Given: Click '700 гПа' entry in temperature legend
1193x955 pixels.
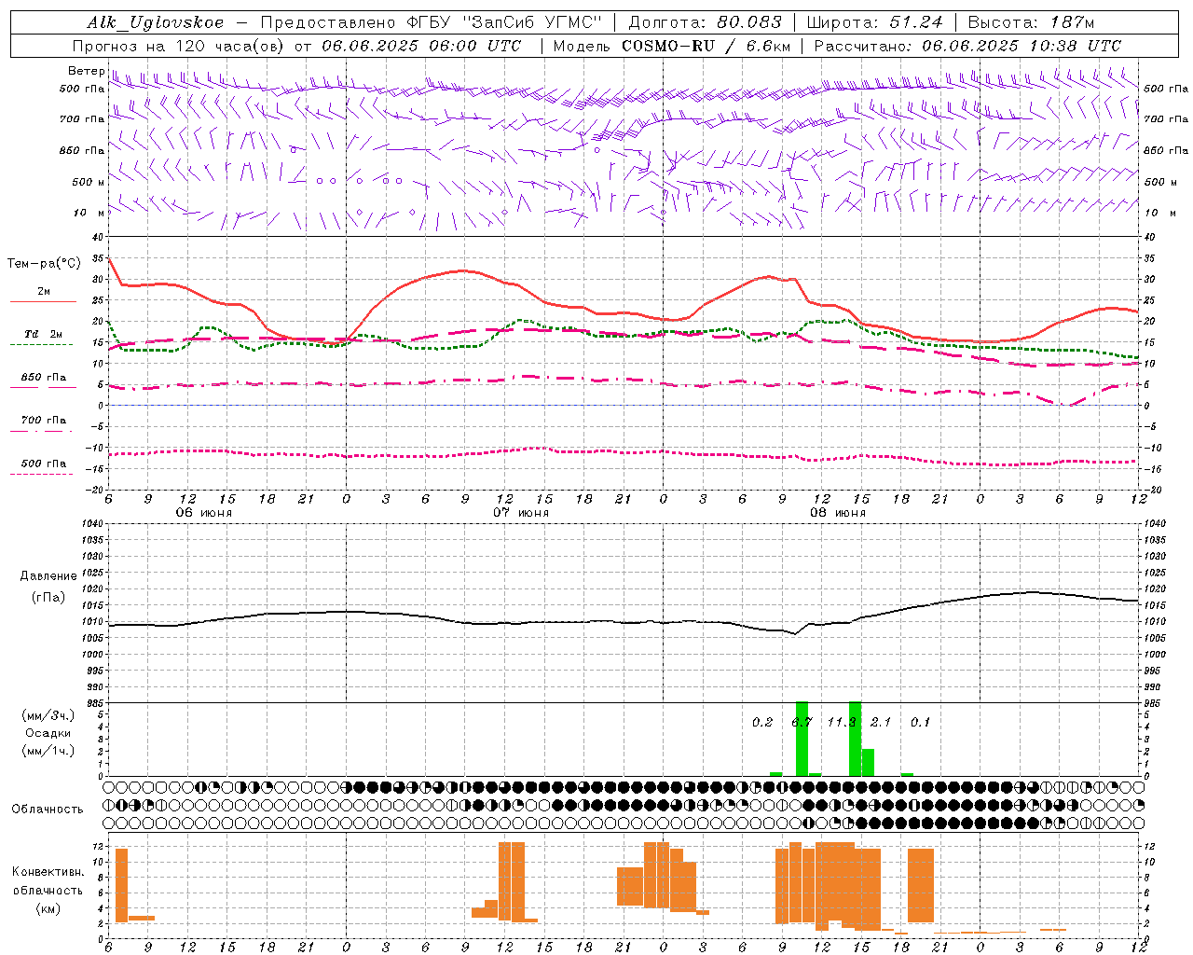Looking at the screenshot, I should pos(44,421).
